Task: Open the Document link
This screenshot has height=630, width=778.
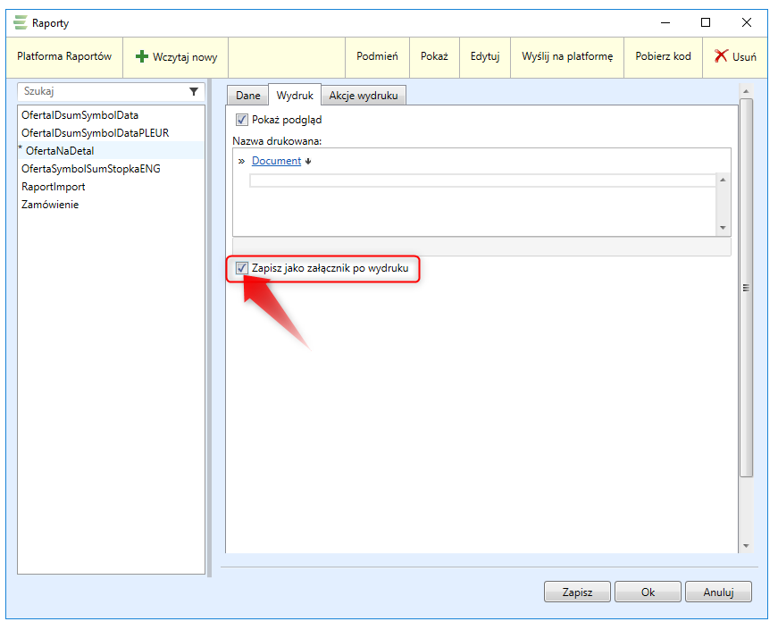Action: pos(276,161)
